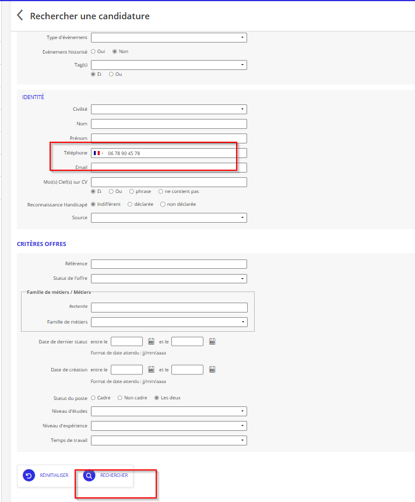Open calendar for dernier statut end date
Image resolution: width=415 pixels, height=502 pixels.
212,342
